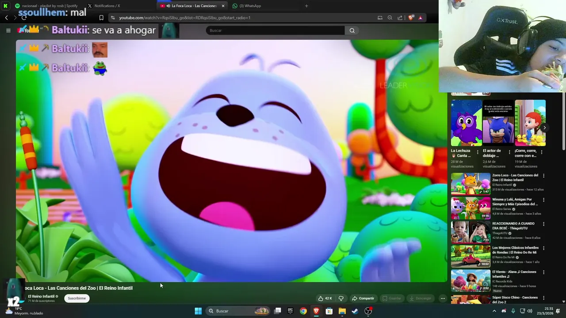
Task: Click the Descargar button
Action: tap(420, 299)
